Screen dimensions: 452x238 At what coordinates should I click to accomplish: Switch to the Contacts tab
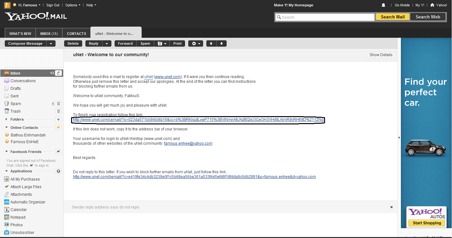[76, 33]
